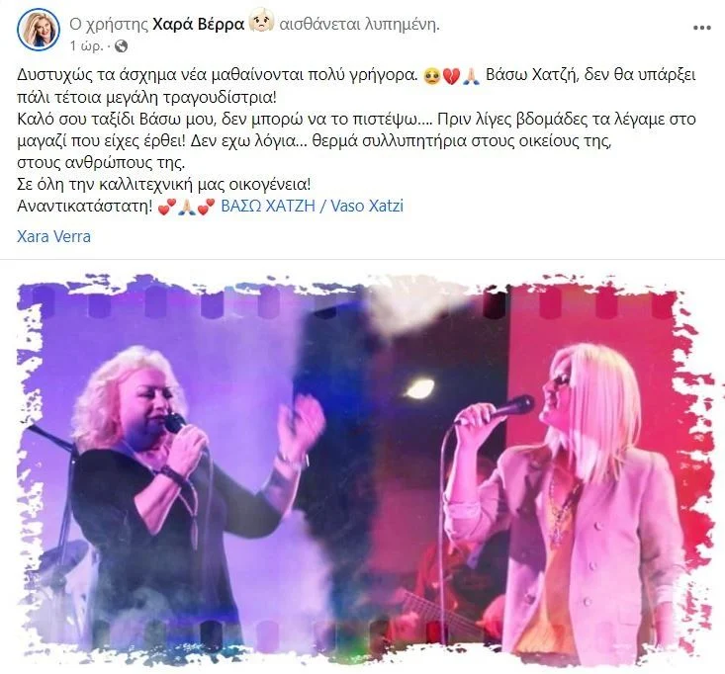Viewport: 725px width, 674px height.
Task: Click the microphone held by the blonde singer
Action: (508, 408)
